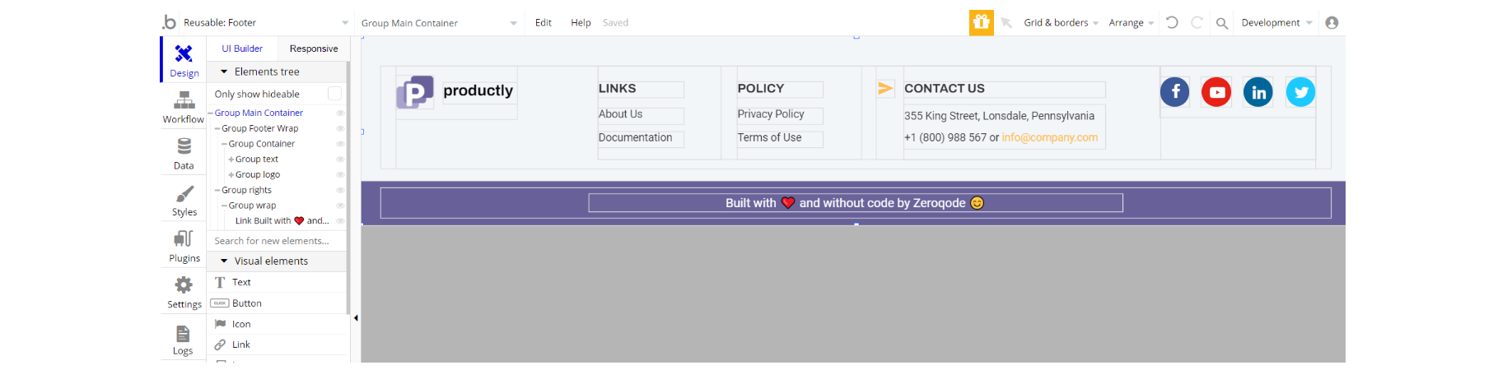The height and width of the screenshot is (370, 1507).
Task: Select the Terms of Use link
Action: (x=780, y=139)
